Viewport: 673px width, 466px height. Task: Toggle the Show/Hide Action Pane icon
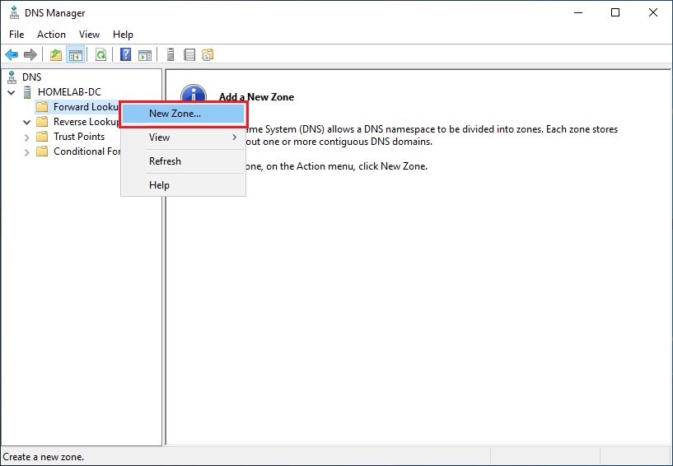coord(145,55)
